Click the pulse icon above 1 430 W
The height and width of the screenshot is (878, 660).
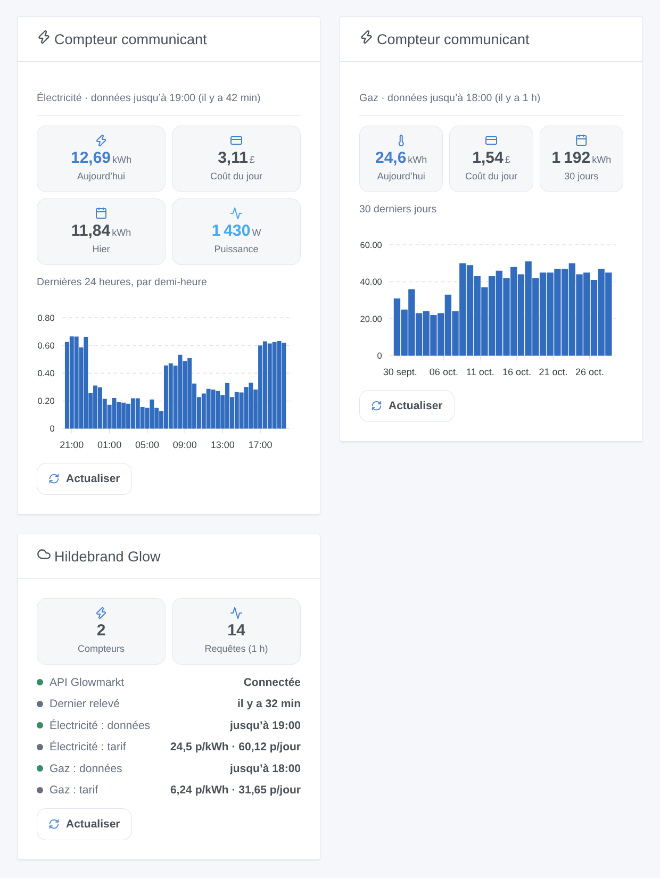pos(236,213)
